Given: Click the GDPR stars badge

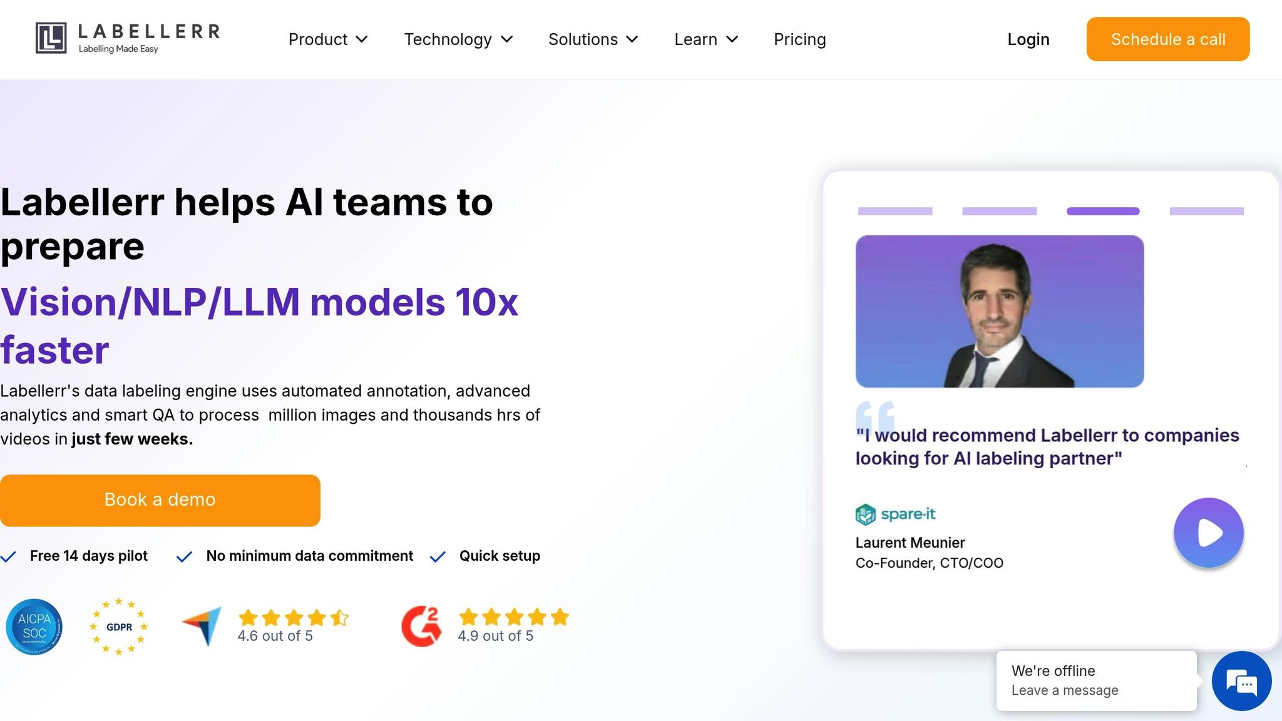Looking at the screenshot, I should point(119,626).
